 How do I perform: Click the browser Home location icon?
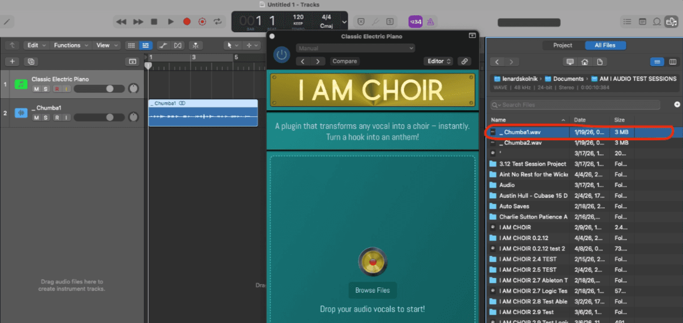(x=585, y=62)
